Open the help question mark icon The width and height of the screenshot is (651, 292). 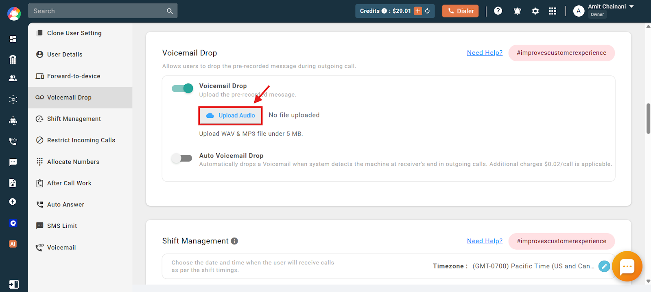498,11
